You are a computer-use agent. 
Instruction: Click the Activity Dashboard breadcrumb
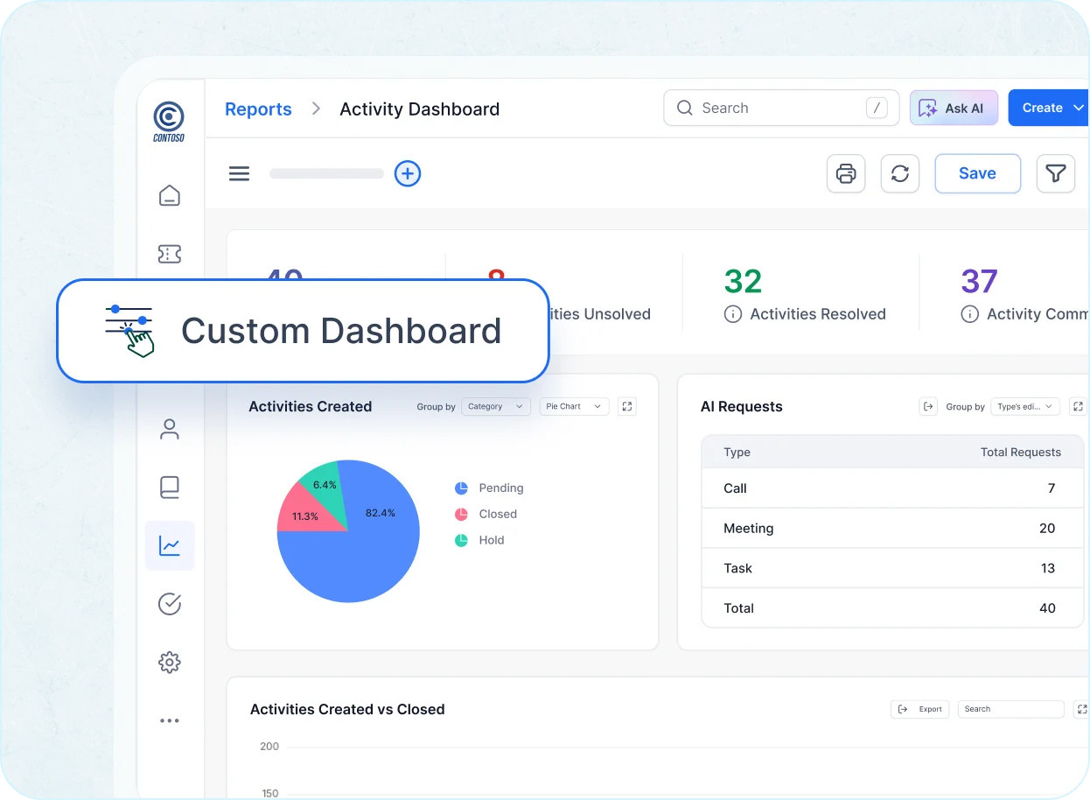pos(420,109)
